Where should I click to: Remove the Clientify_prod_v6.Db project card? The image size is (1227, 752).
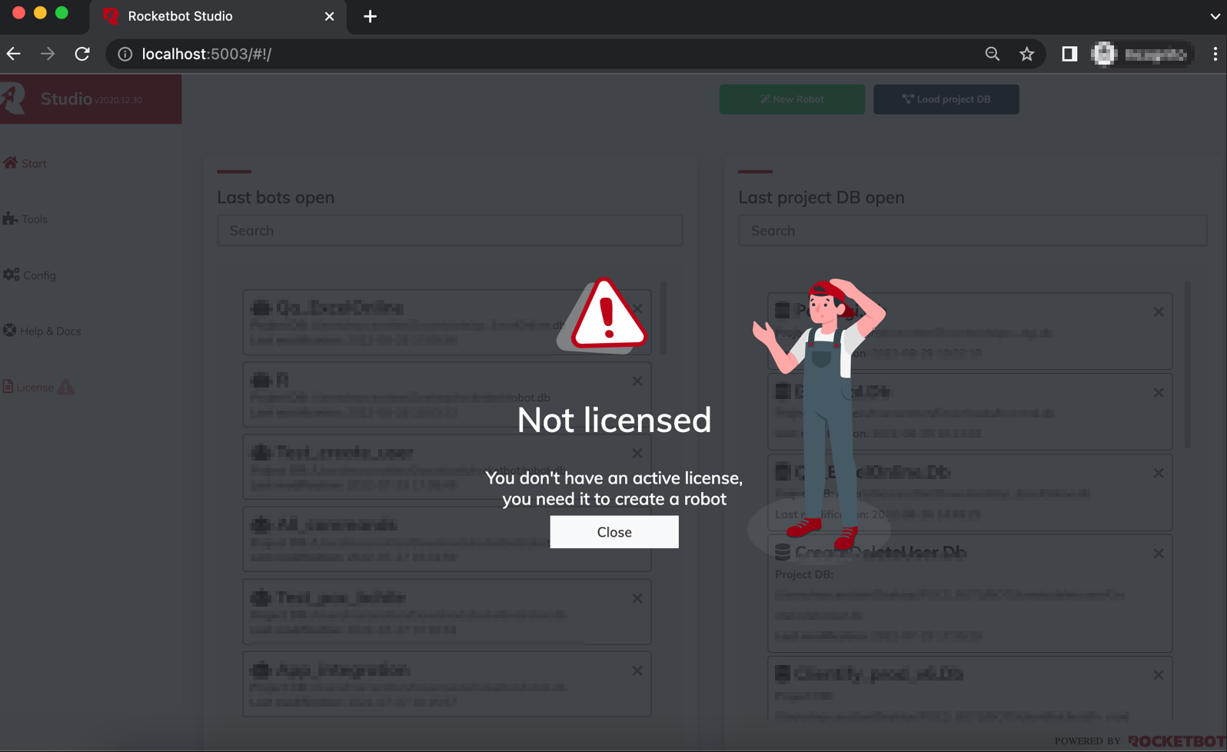[1159, 675]
